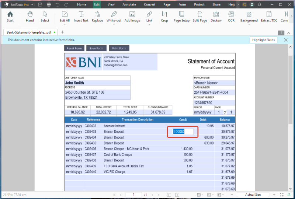Run the Deskew tool

click(216, 17)
